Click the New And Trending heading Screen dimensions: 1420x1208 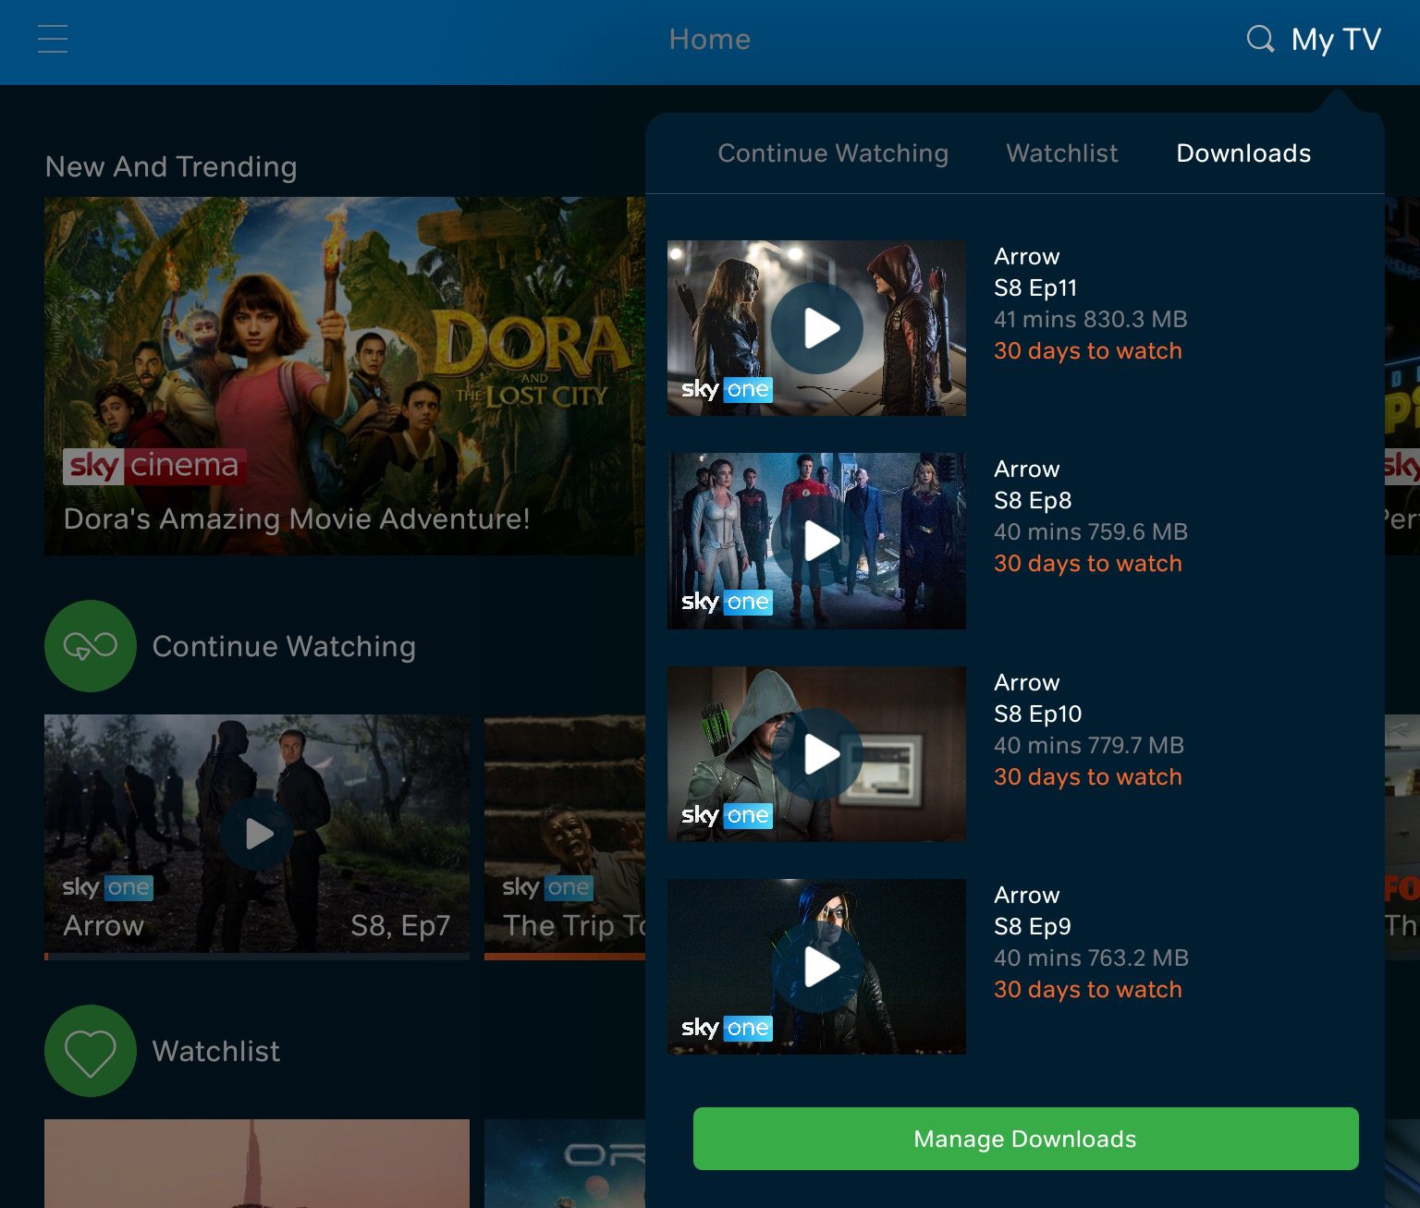pyautogui.click(x=171, y=166)
